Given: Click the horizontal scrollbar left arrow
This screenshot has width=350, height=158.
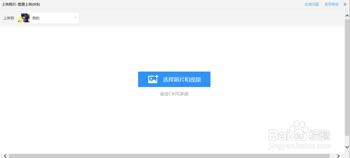Looking at the screenshot, I should [x=5, y=156].
